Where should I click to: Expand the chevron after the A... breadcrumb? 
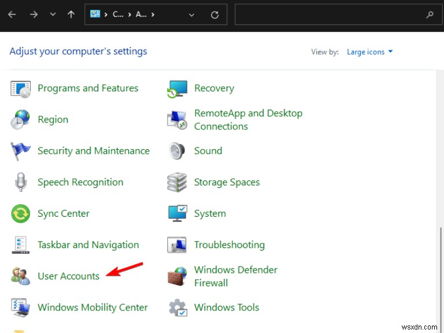click(153, 14)
